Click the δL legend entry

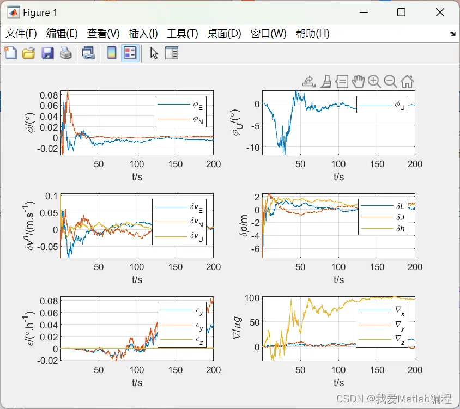click(x=383, y=206)
